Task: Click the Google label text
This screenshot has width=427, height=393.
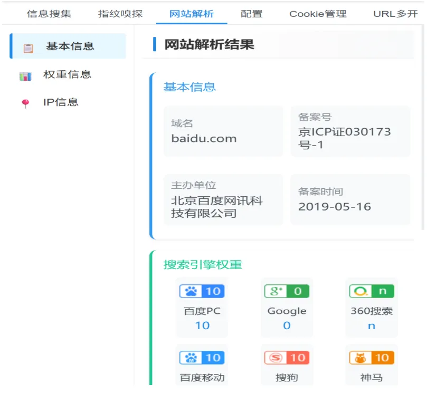Action: click(x=287, y=311)
